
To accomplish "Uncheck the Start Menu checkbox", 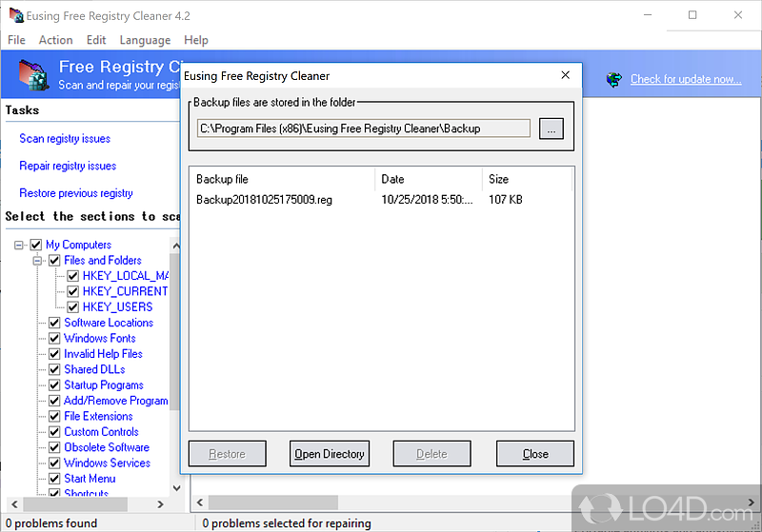I will click(x=54, y=478).
